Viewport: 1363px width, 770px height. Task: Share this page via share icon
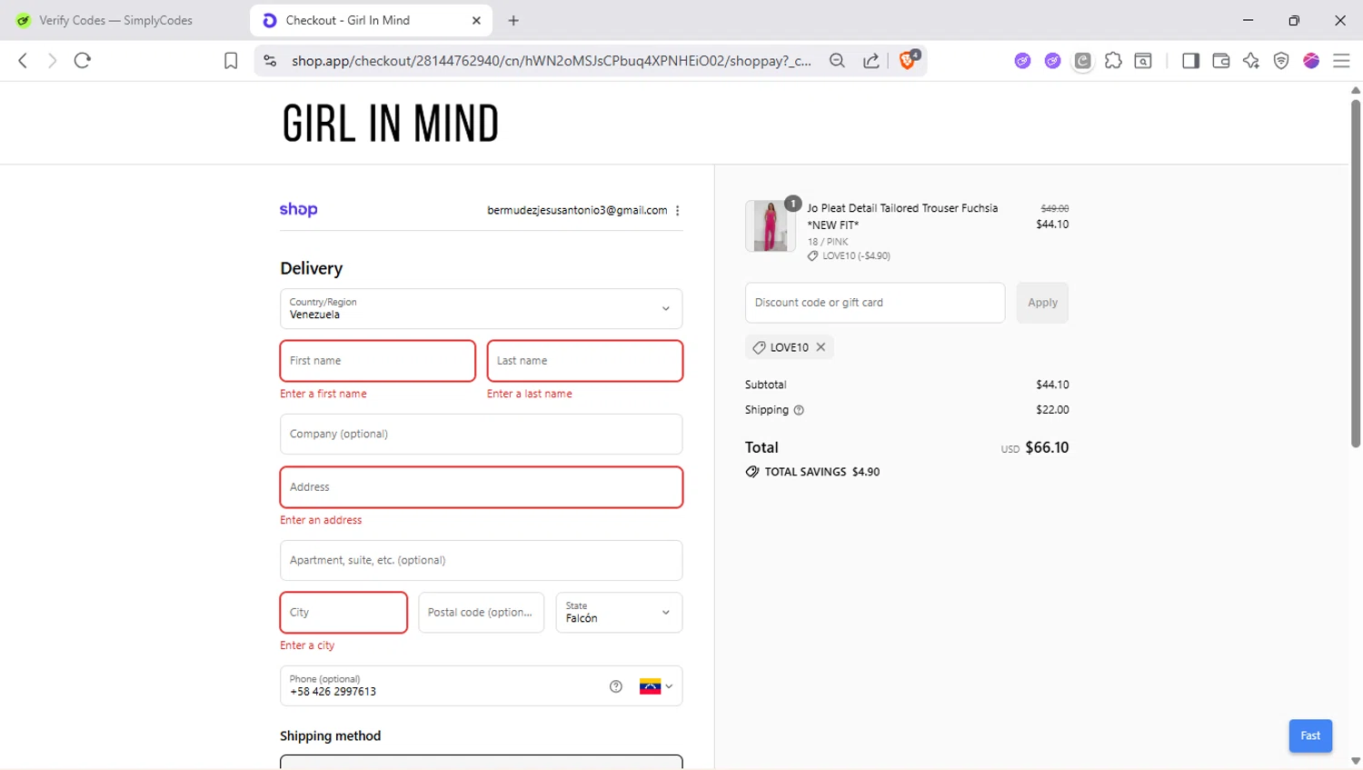coord(871,61)
